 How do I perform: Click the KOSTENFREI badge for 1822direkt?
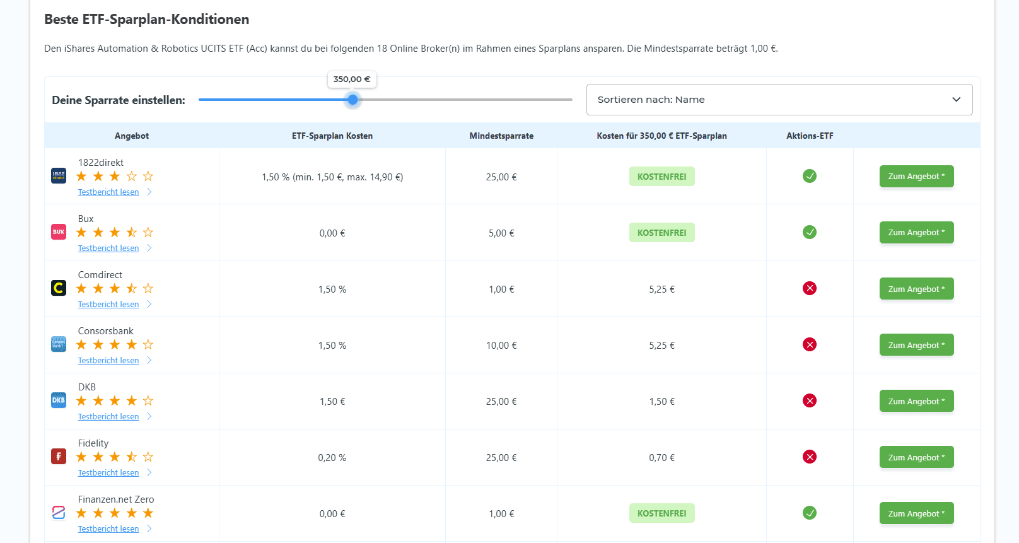click(661, 177)
